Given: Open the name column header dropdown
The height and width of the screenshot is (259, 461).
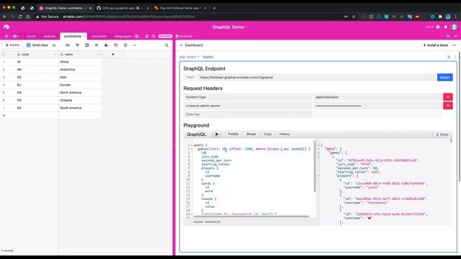Looking at the screenshot, I should point(99,55).
